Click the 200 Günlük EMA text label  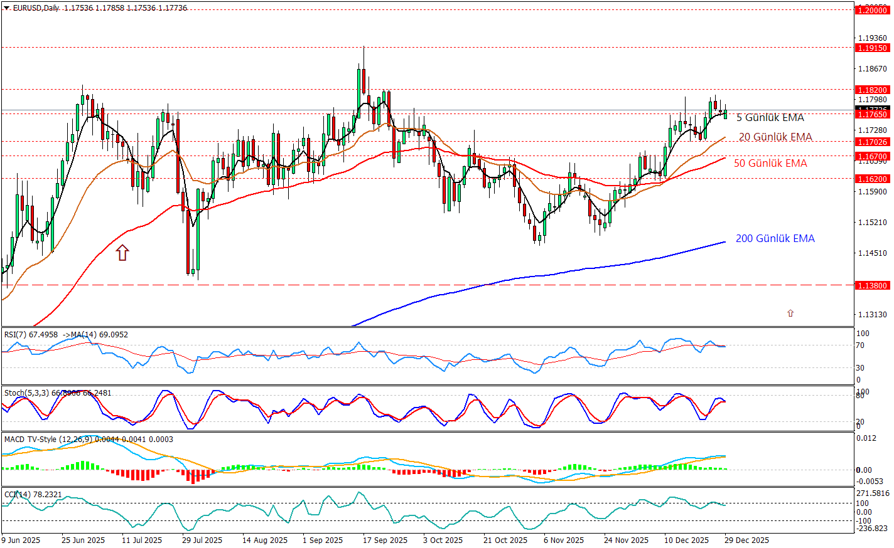tap(775, 238)
